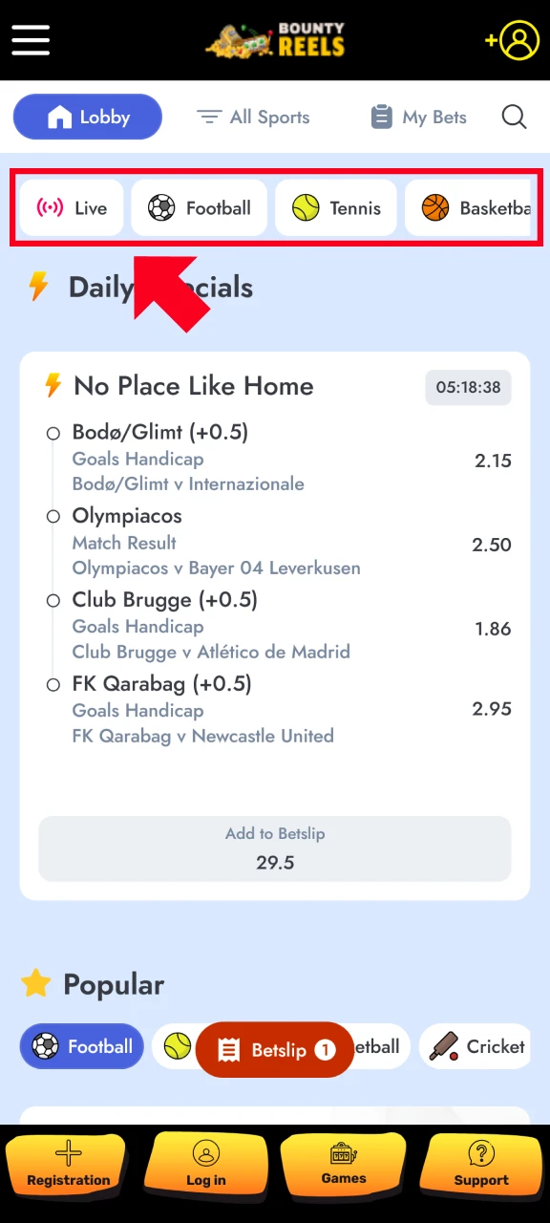Select the Live events filter icon
This screenshot has height=1223, width=550.
[50, 207]
